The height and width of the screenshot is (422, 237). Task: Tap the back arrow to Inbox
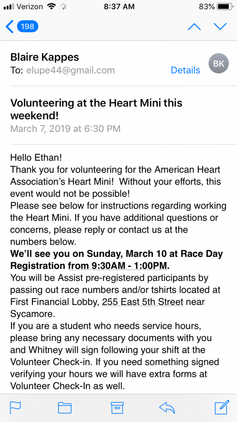[x=10, y=27]
